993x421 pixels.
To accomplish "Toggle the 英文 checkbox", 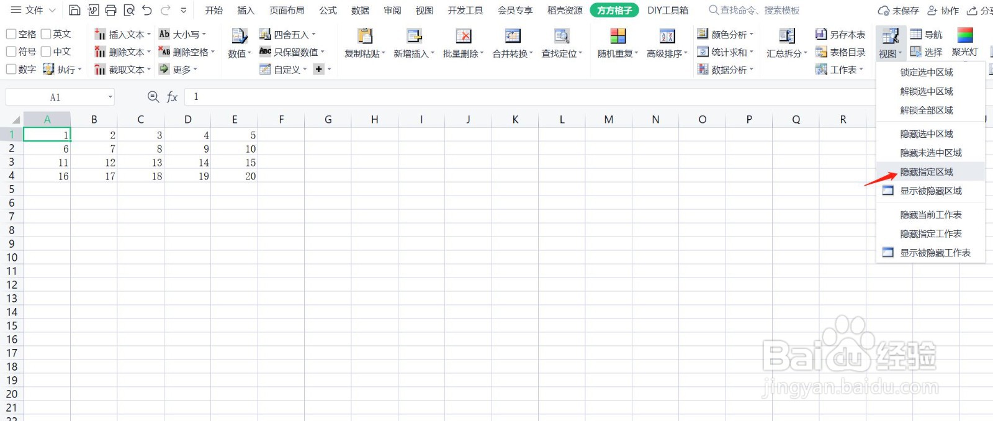I will tap(46, 34).
